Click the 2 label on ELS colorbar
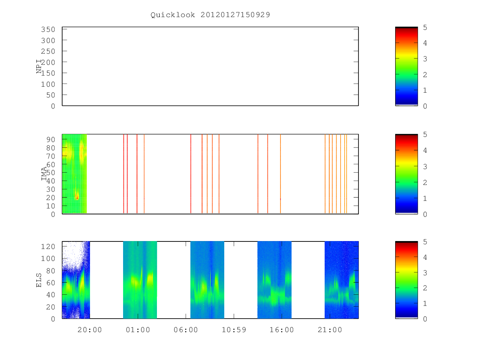Screen dimensions: 478x358 [425, 288]
